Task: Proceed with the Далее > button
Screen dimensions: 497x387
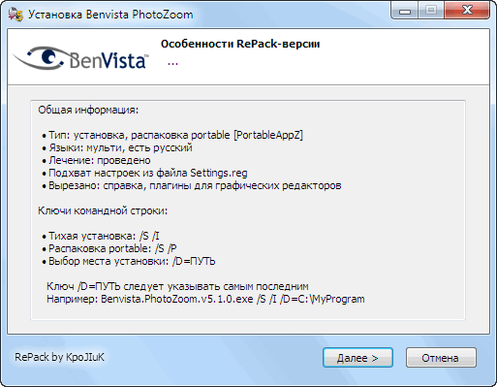Action: click(357, 358)
